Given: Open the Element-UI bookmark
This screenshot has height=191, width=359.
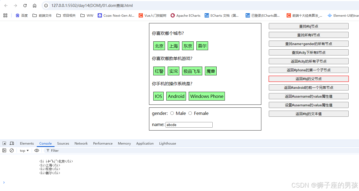Looking at the screenshot, I should (x=343, y=15).
